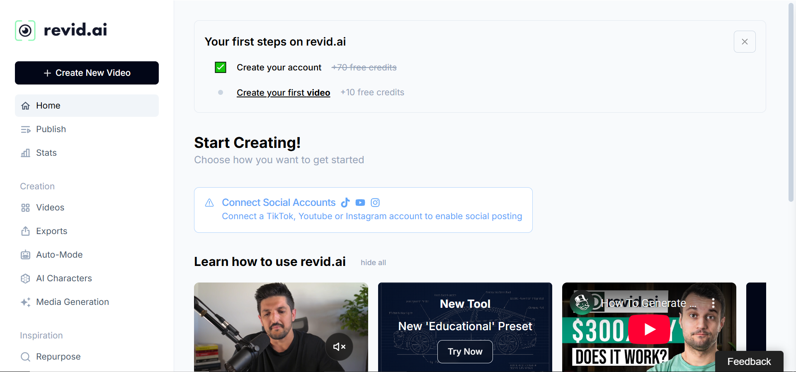Open AI Characters page

click(x=87, y=278)
